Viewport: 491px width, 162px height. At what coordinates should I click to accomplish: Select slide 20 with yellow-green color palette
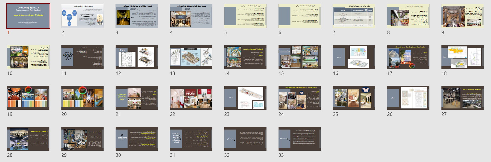click(82, 98)
